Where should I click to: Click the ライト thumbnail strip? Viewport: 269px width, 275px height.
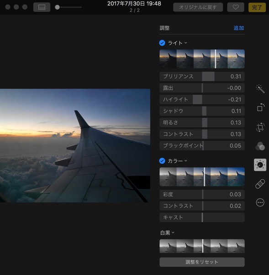point(202,59)
